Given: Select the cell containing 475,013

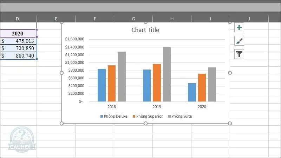Looking at the screenshot, I should (x=18, y=41).
